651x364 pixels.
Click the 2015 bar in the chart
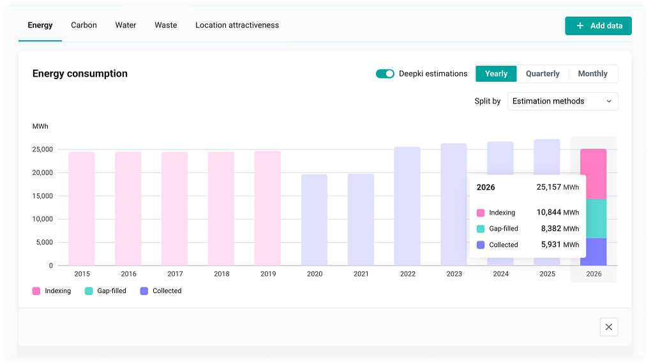[82, 209]
